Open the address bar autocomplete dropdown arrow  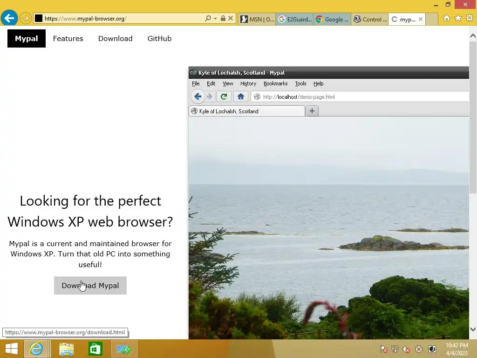(215, 19)
